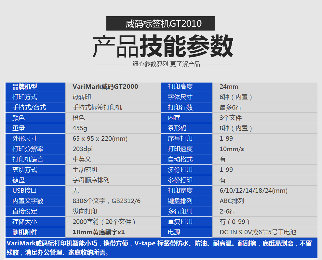The height and width of the screenshot is (260, 322).
Task: Click the 产品技能参数 heading
Action: click(x=163, y=46)
